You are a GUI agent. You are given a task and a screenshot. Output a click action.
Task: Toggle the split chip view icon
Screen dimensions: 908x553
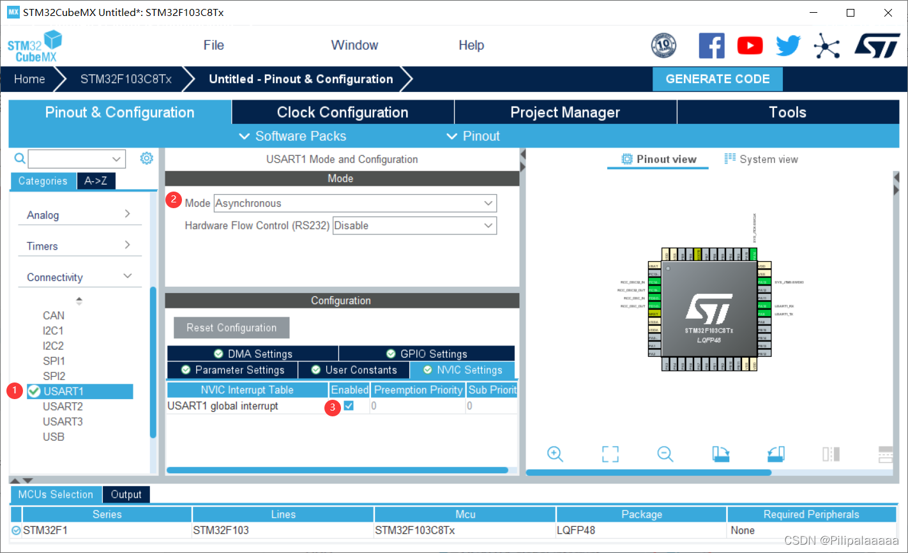tap(831, 454)
